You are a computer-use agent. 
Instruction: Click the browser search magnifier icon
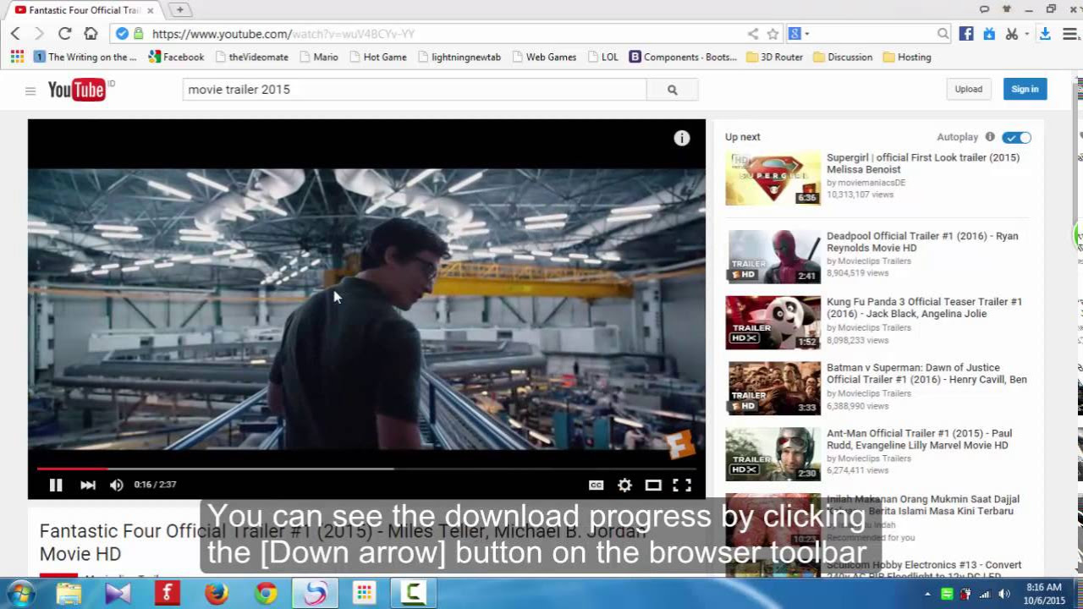943,34
